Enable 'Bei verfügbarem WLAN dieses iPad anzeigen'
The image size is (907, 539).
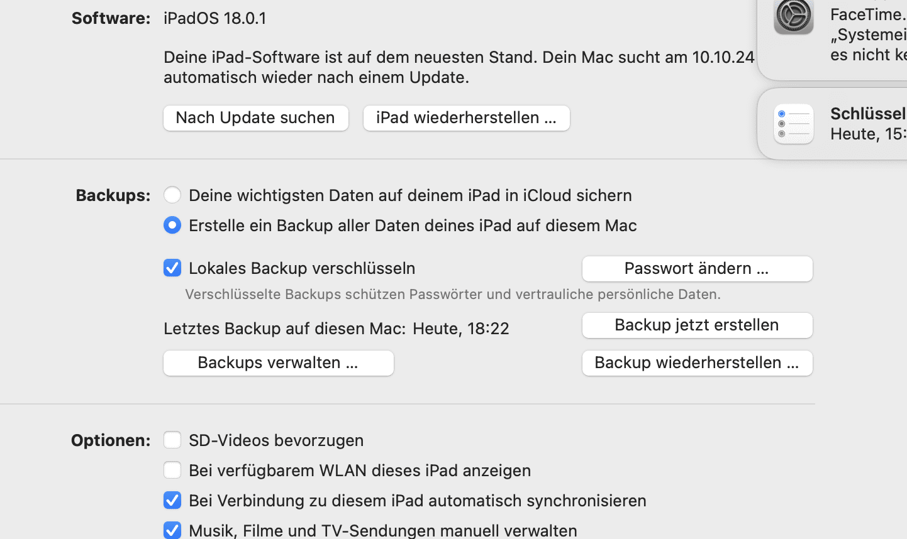click(172, 470)
